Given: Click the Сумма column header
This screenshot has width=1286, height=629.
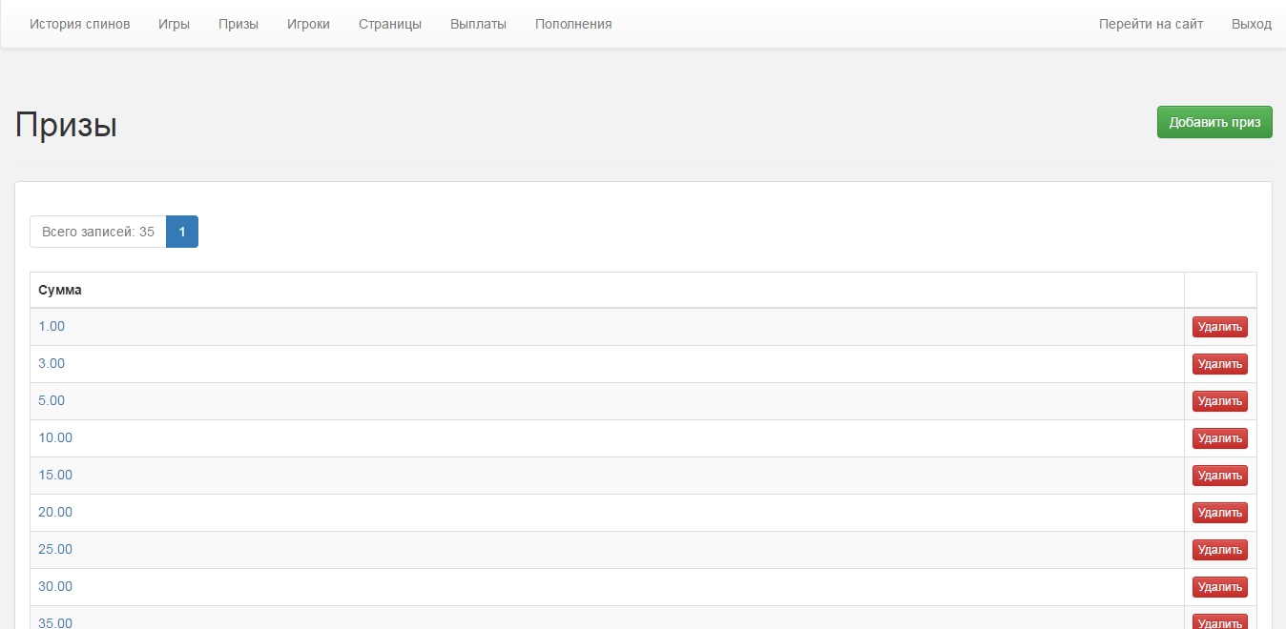Looking at the screenshot, I should [x=60, y=290].
